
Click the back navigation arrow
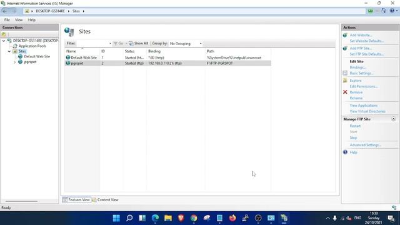(x=5, y=11)
